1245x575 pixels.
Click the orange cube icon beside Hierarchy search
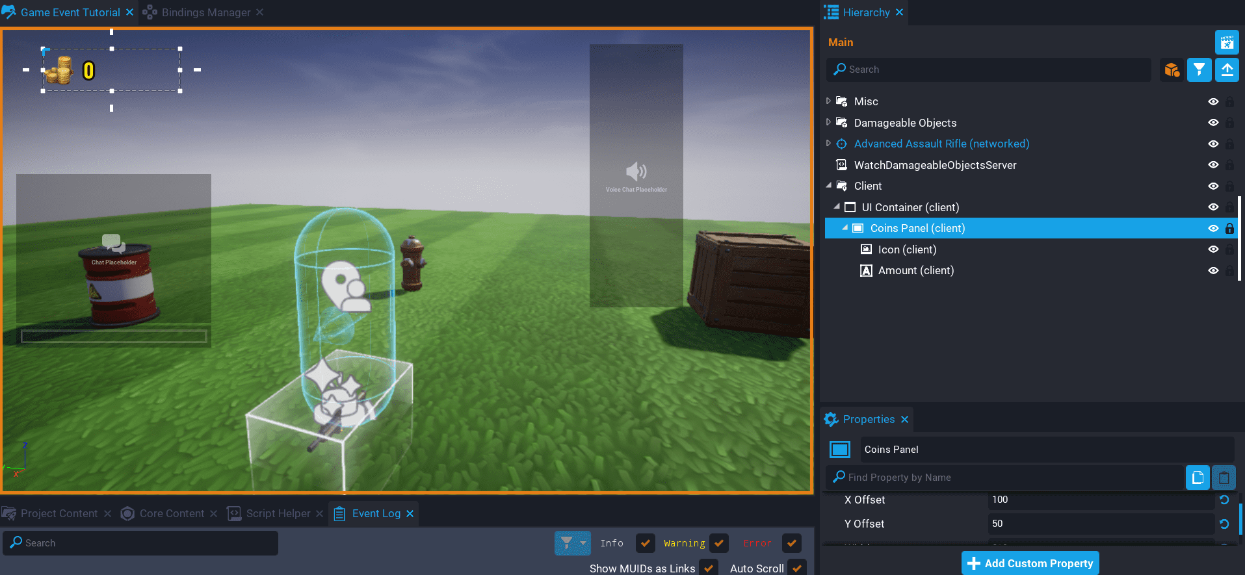click(1172, 70)
